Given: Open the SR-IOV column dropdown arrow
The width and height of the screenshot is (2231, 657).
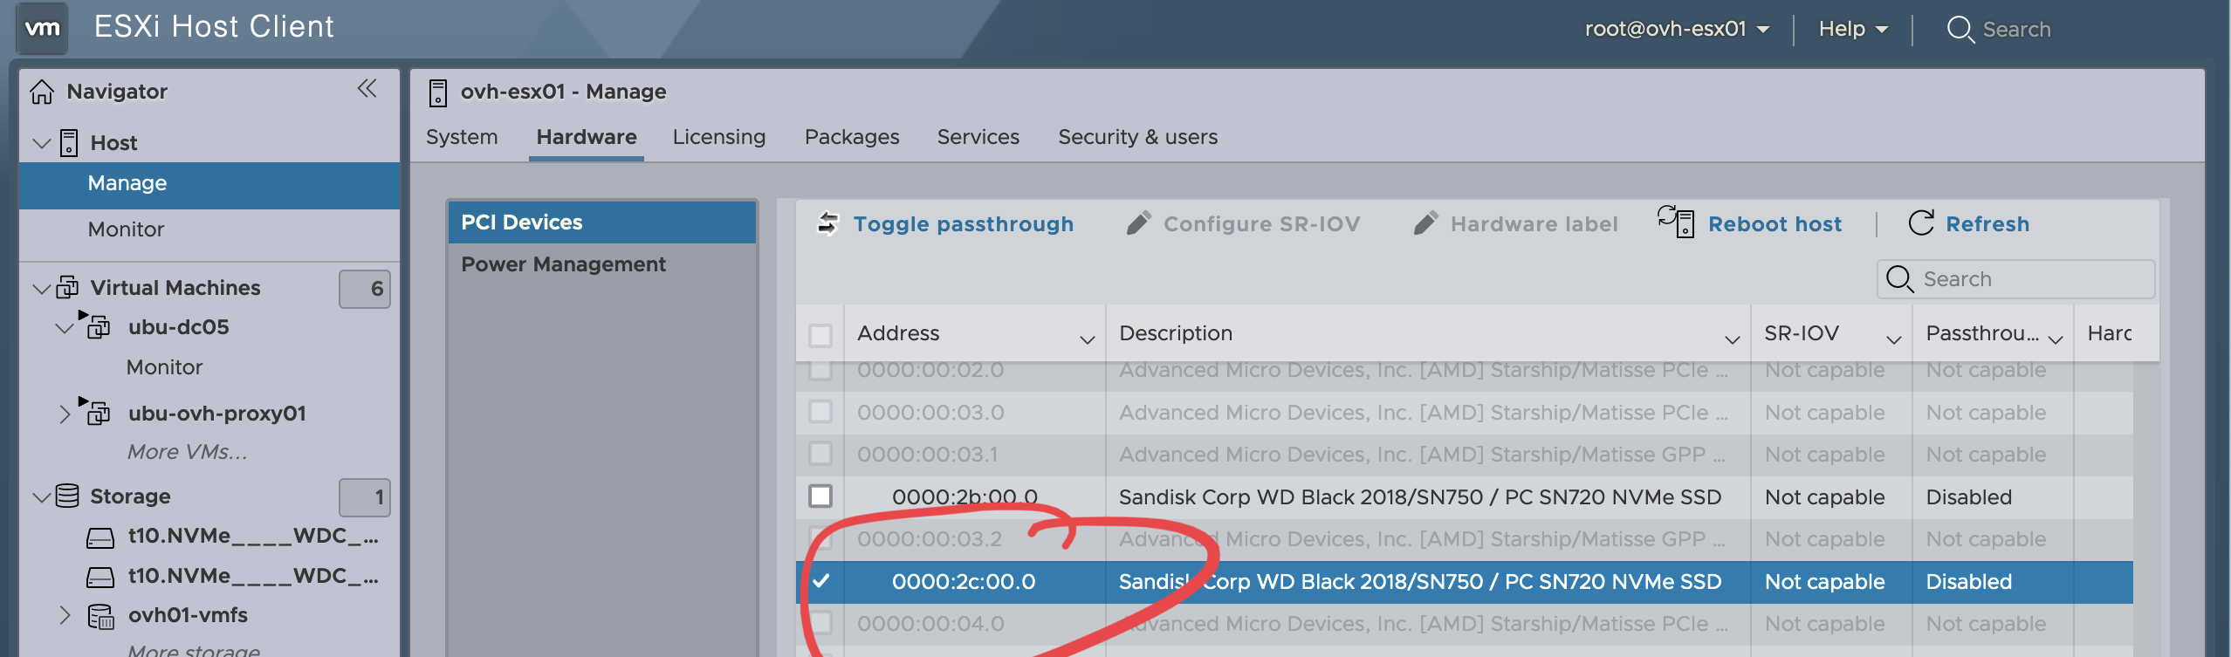Looking at the screenshot, I should click(1893, 339).
